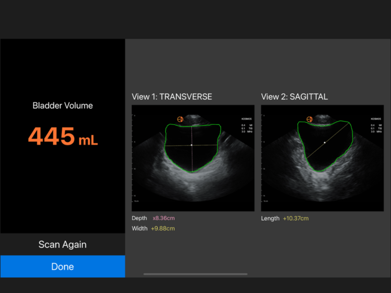Click the orange orientation marker on sagittal image
This screenshot has width=391, height=293.
point(310,119)
